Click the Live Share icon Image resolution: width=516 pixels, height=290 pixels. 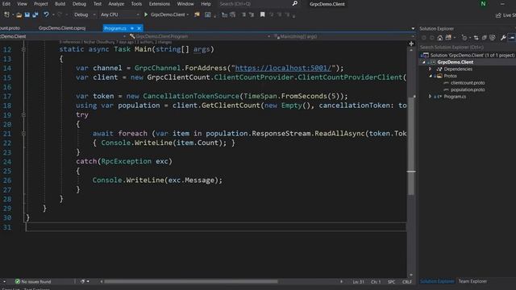pos(498,15)
